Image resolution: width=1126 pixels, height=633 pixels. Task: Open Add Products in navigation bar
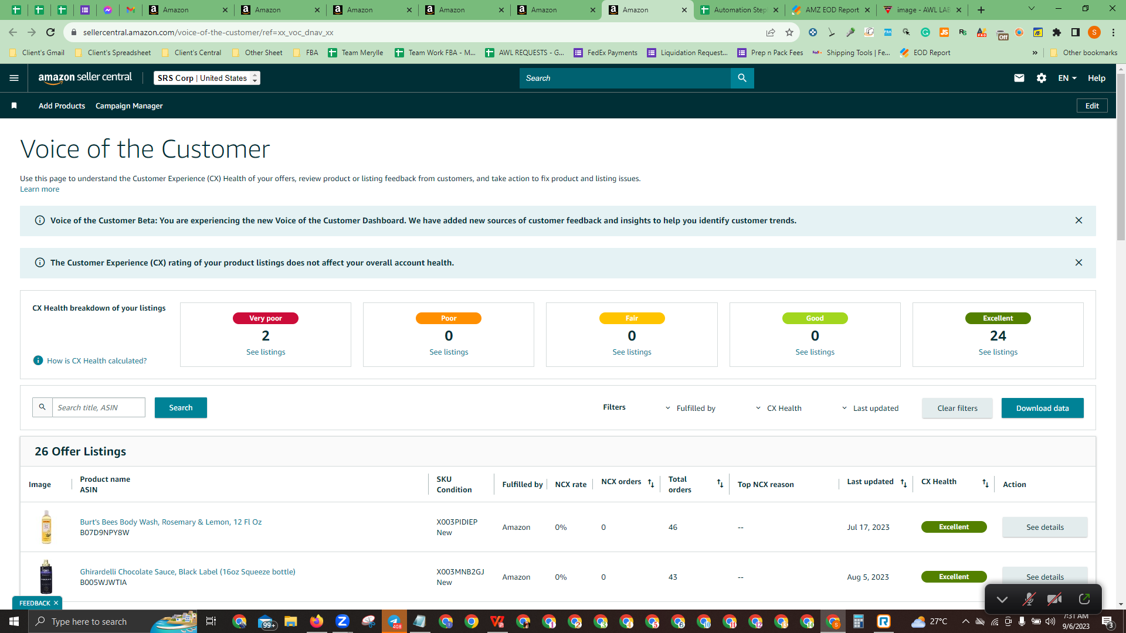pyautogui.click(x=62, y=105)
